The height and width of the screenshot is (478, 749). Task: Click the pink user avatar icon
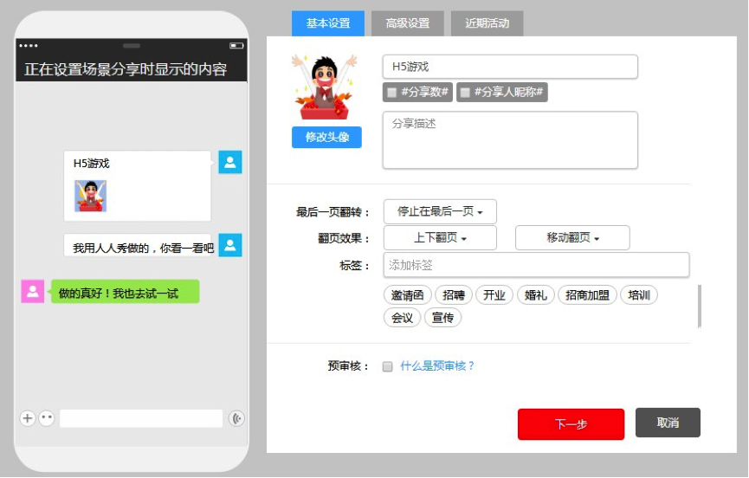33,291
